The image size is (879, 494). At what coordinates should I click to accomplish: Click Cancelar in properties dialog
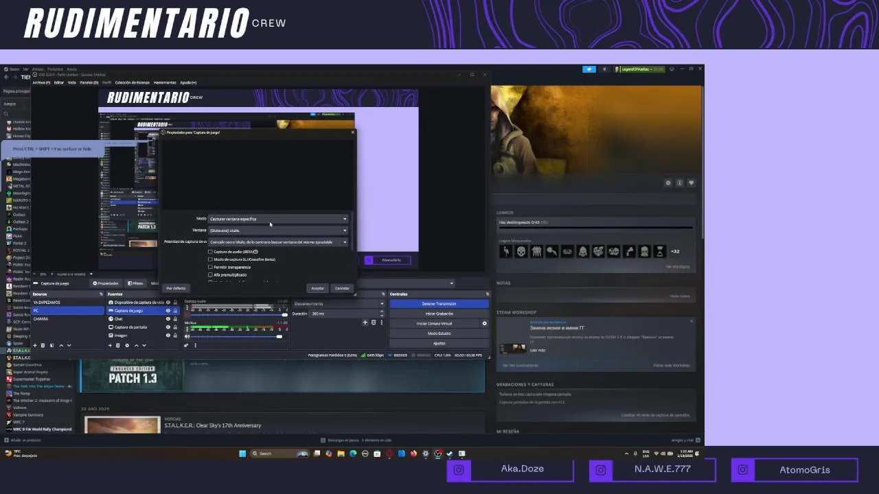[342, 288]
